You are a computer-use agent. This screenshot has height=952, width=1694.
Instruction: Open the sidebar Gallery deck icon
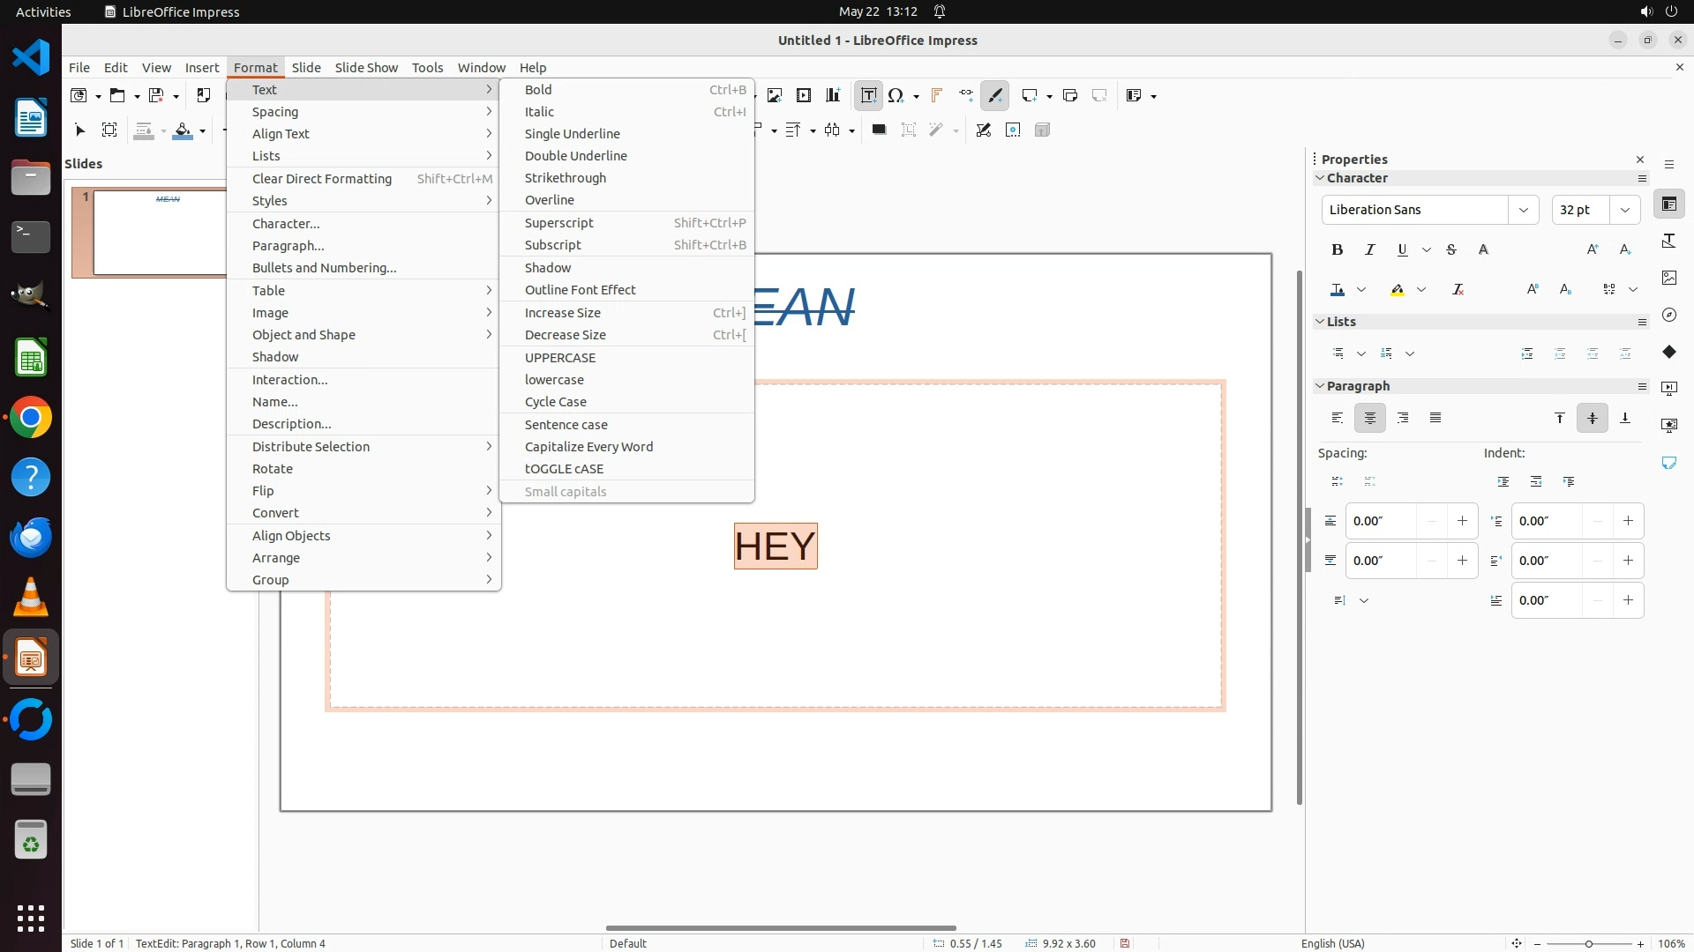pyautogui.click(x=1669, y=278)
